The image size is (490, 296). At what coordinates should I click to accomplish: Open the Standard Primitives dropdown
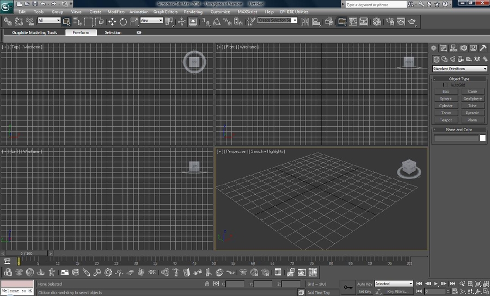click(460, 69)
